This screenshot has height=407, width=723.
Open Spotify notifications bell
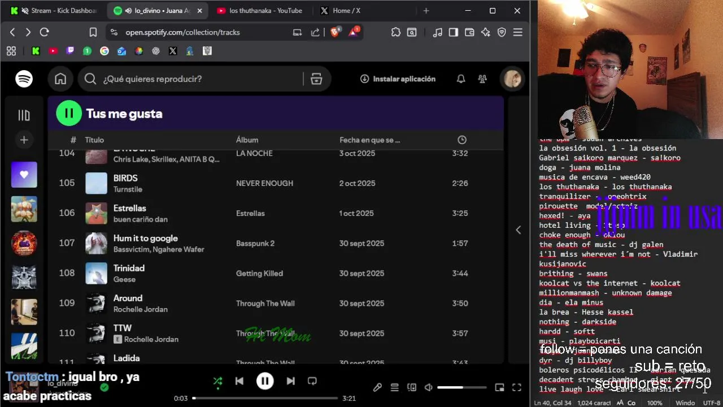[461, 79]
